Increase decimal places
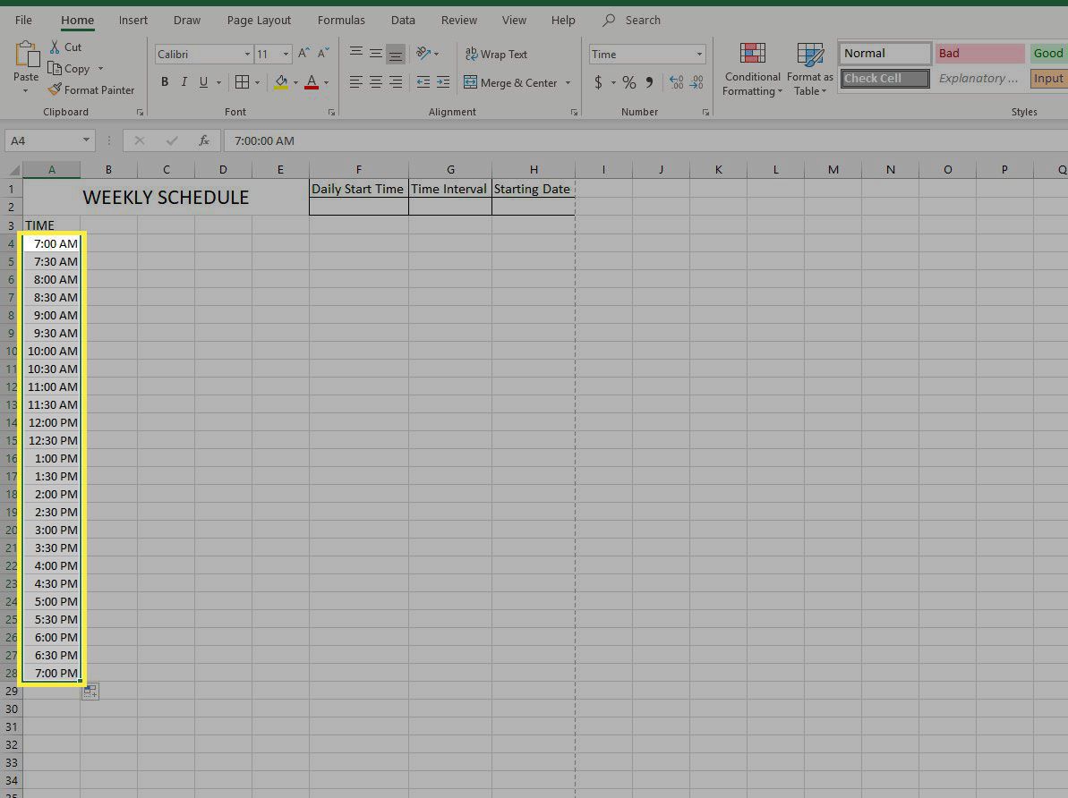Image resolution: width=1068 pixels, height=798 pixels. [x=678, y=81]
